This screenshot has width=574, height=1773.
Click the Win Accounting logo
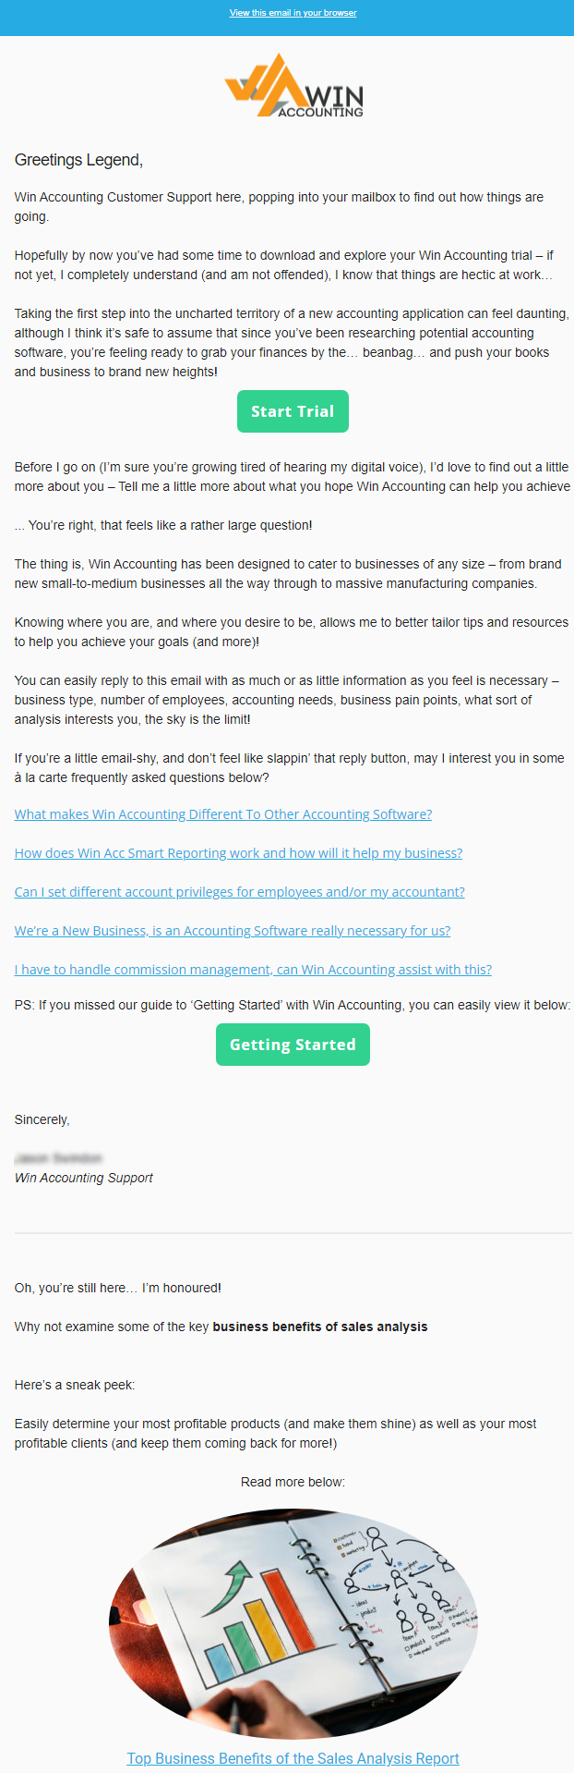coord(293,86)
